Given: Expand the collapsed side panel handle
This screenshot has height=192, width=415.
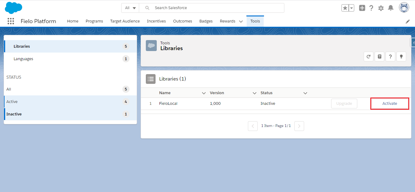Looking at the screenshot, I should [x=413, y=43].
